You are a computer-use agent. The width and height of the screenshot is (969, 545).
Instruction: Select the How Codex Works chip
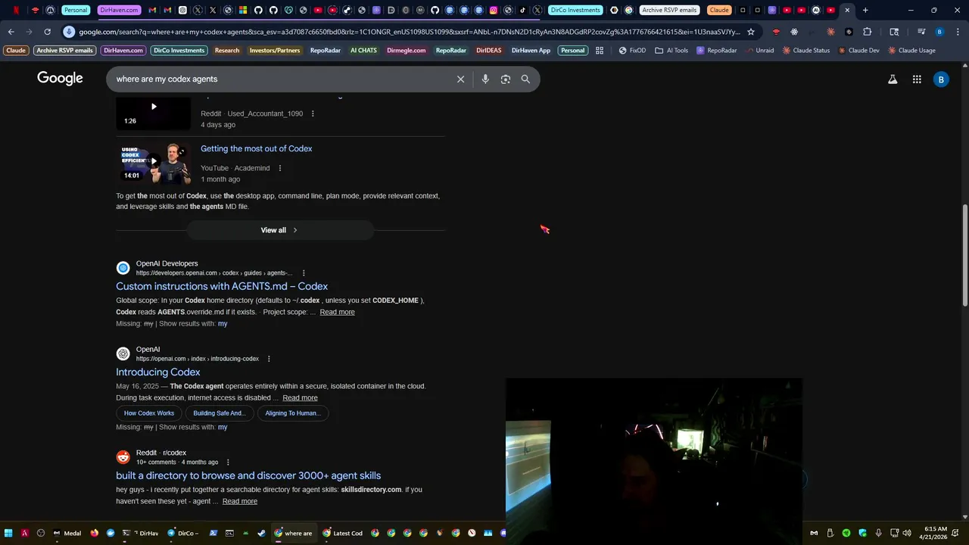149,413
